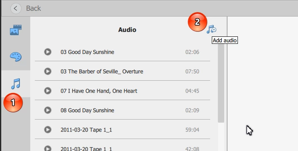Image resolution: width=298 pixels, height=151 pixels.
Task: Click the Back text label
Action: point(34,8)
